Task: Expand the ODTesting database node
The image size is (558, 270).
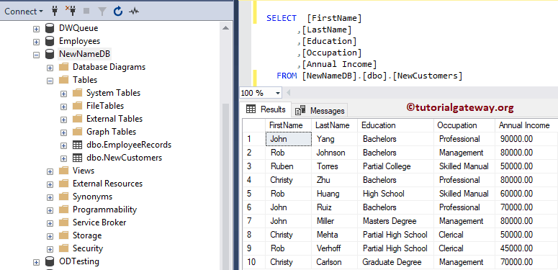Action: click(36, 262)
